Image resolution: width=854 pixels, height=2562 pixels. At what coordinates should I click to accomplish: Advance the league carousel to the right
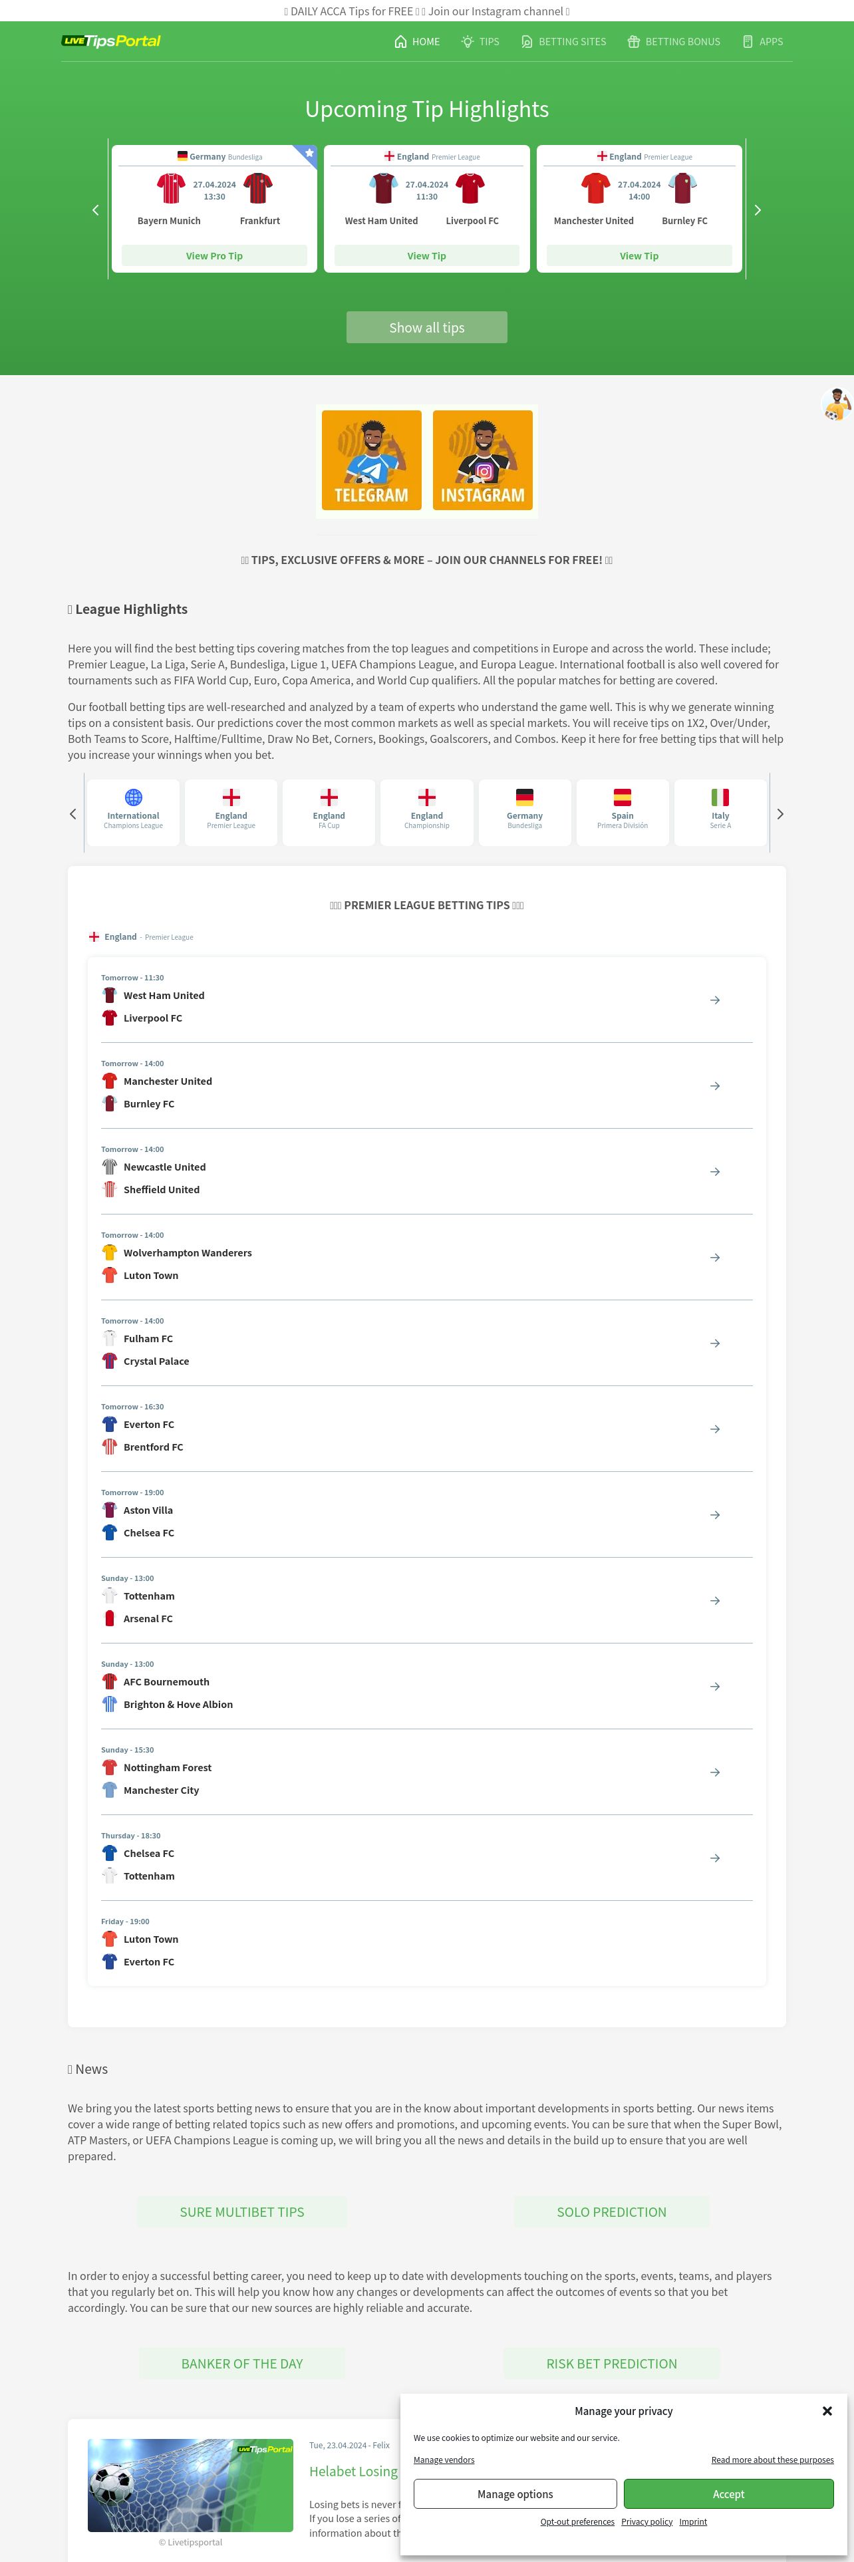780,813
